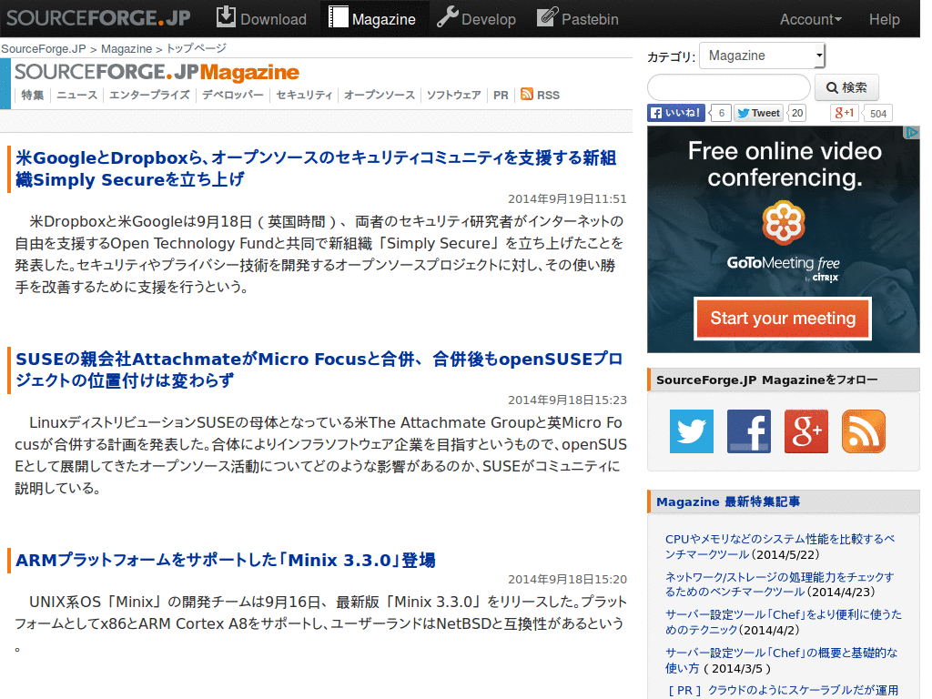The height and width of the screenshot is (699, 932).
Task: Click the Google+ count 504
Action: point(878,114)
